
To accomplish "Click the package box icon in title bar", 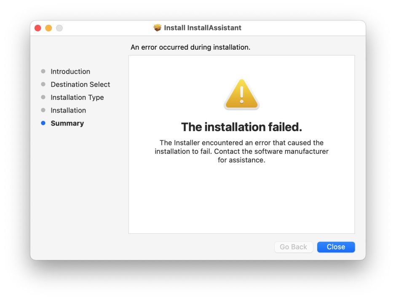I will pyautogui.click(x=158, y=28).
